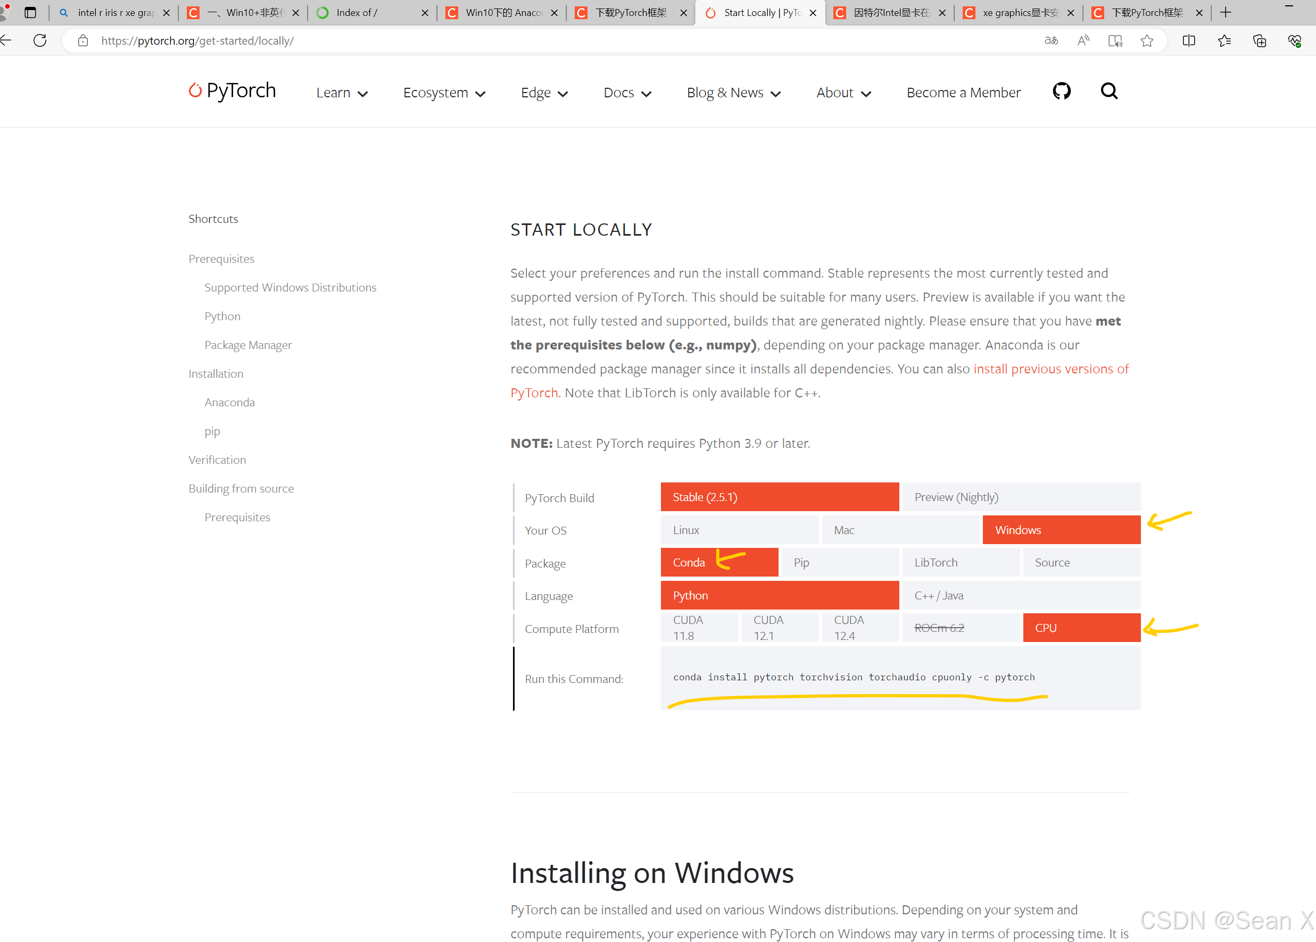
Task: Select Preview (Nightly) build
Action: click(1021, 497)
